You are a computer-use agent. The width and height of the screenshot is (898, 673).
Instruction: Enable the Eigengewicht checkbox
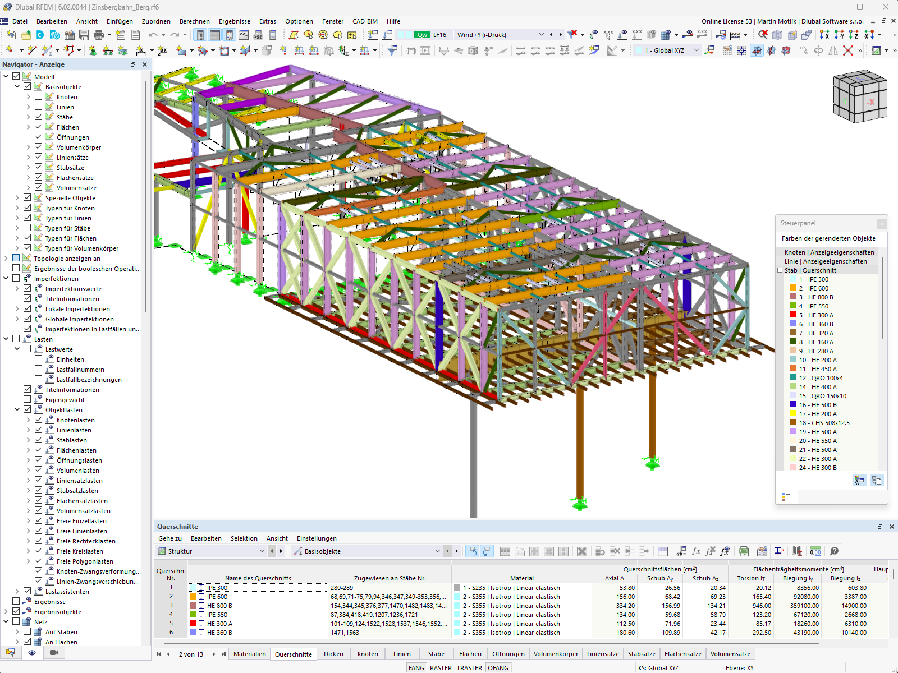[27, 399]
